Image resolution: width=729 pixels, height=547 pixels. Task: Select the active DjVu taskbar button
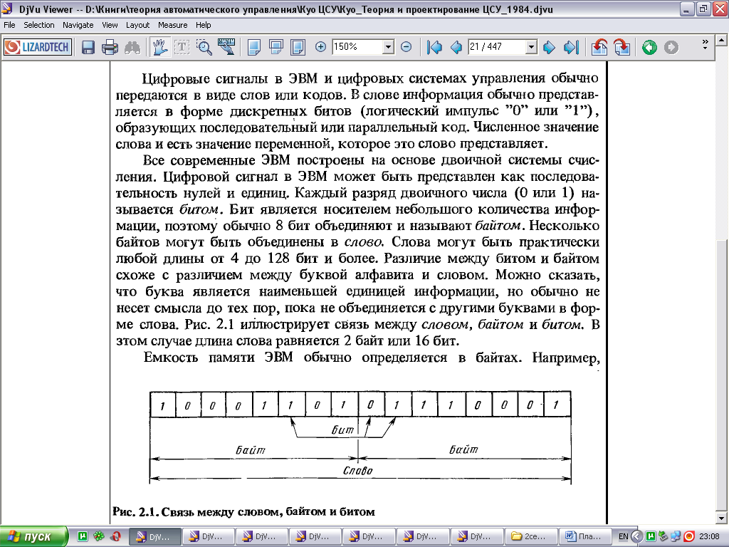[154, 536]
